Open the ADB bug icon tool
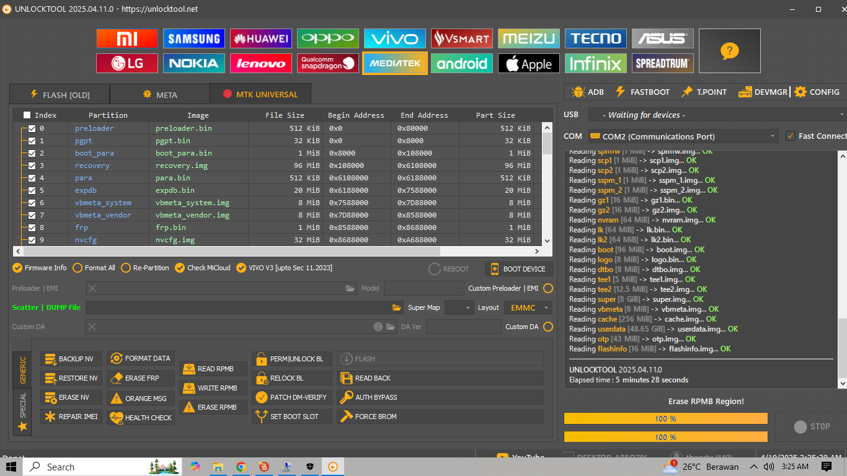This screenshot has height=476, width=847. 587,92
